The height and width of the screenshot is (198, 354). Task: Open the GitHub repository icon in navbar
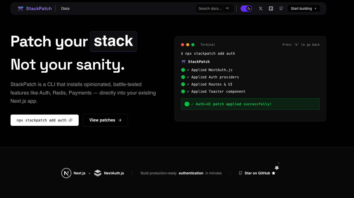coord(281,8)
